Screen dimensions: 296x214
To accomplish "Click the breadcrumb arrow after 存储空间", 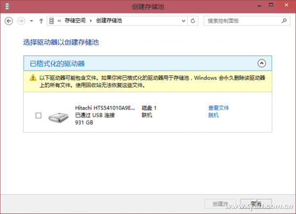I will coord(91,21).
